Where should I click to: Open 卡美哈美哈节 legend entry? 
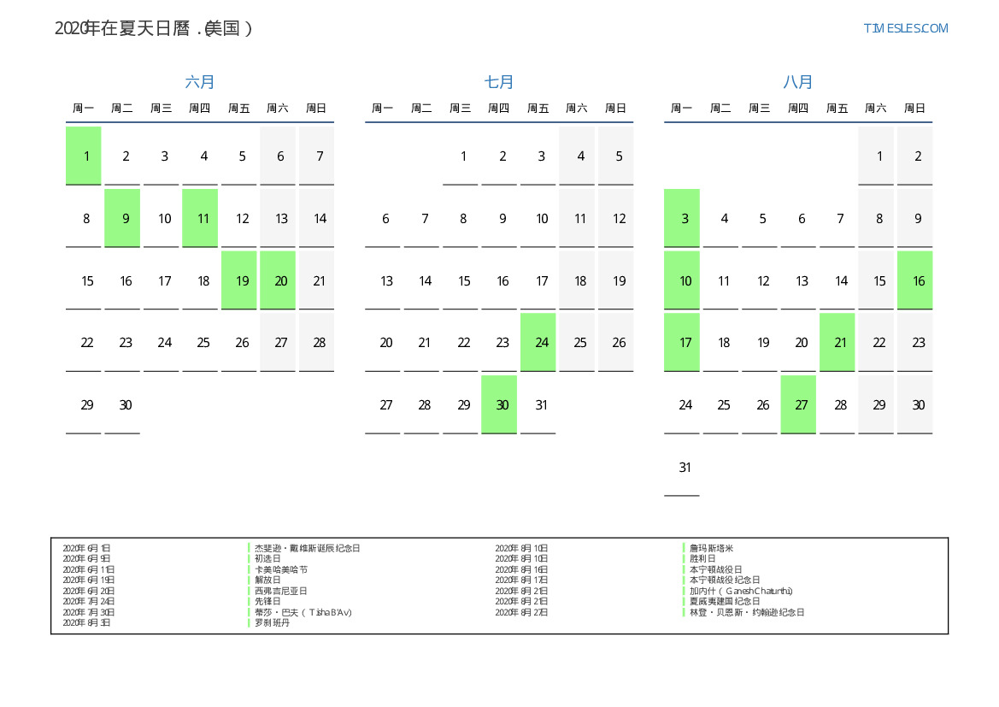[x=281, y=569]
